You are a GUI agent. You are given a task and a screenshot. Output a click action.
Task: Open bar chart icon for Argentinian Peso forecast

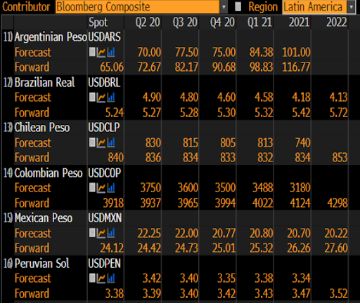click(111, 53)
